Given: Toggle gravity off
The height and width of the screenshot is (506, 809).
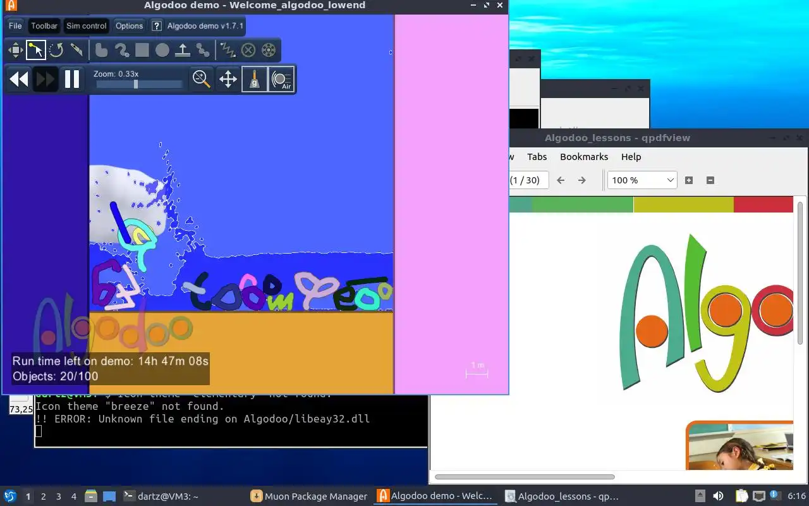Looking at the screenshot, I should (255, 79).
